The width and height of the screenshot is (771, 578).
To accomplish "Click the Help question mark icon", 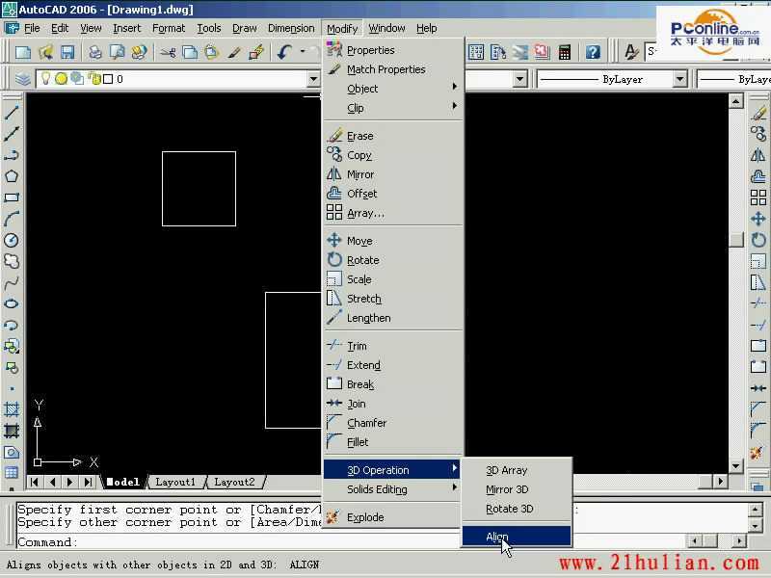I will pos(593,52).
